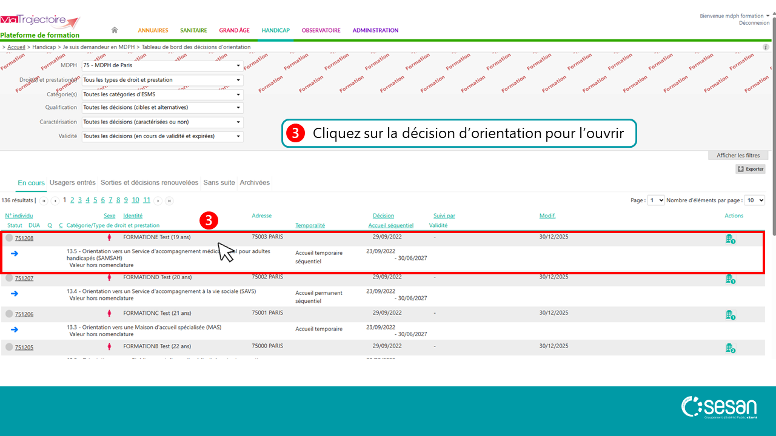
Task: Open the Validité decisions dropdown
Action: pos(162,136)
